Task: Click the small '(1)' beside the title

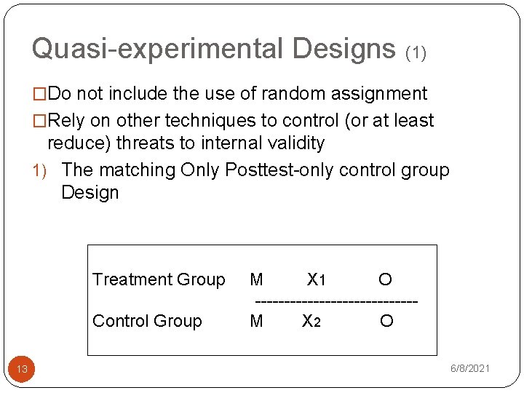Action: click(416, 53)
